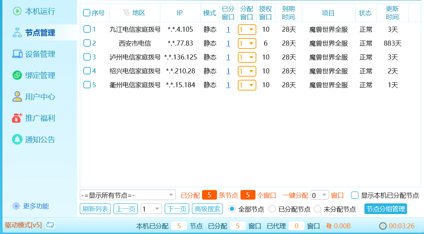Viewport: 424px width, 234px height.
Task: Click the 设备管理 laptop icon
Action: (x=17, y=54)
